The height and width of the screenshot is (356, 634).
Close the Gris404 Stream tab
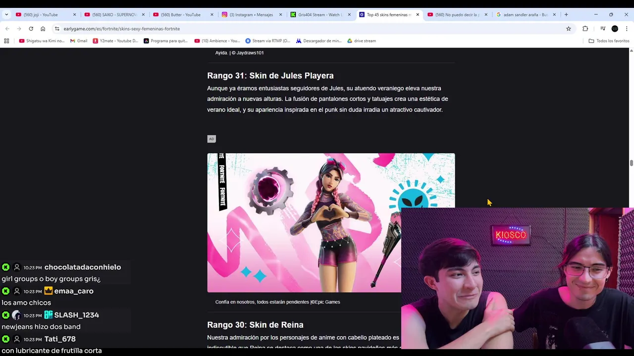(349, 15)
